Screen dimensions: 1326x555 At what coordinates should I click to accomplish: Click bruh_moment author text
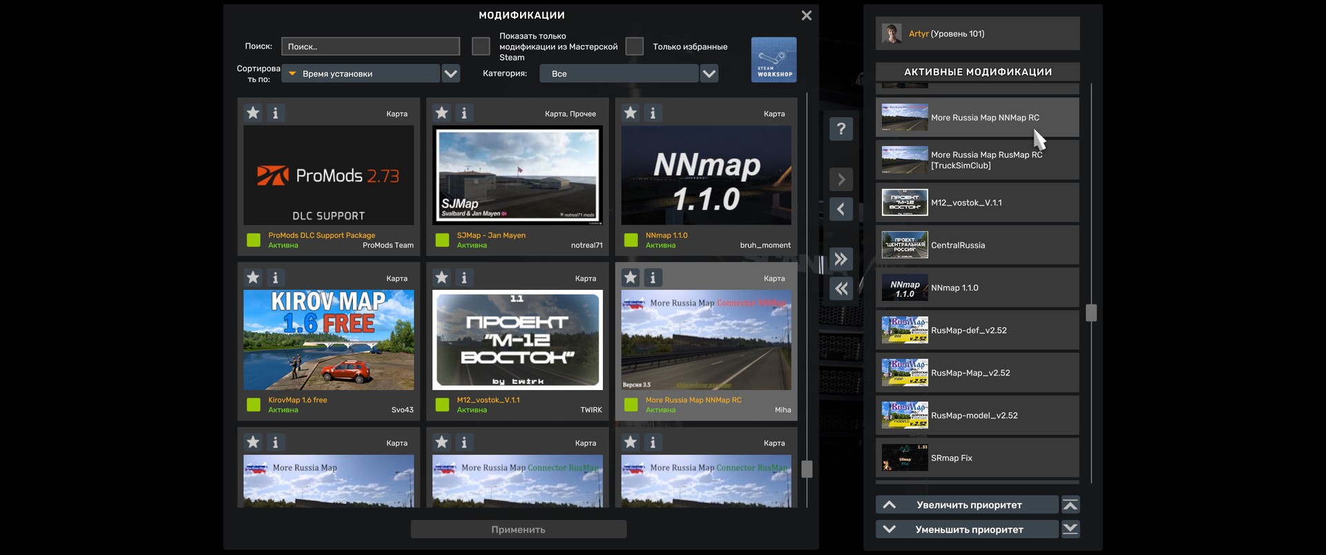coord(765,245)
